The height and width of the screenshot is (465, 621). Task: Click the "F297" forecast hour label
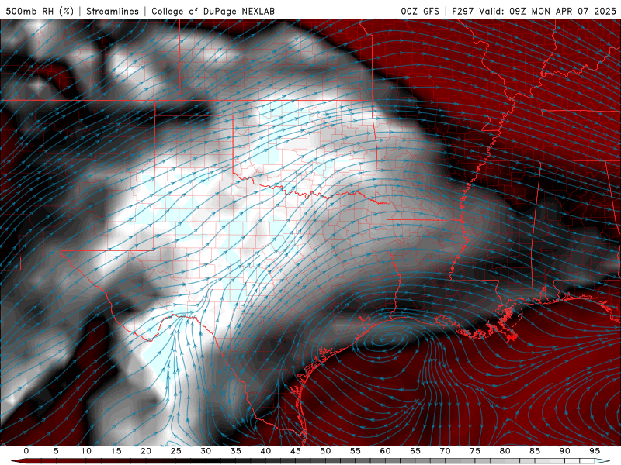[x=463, y=11]
